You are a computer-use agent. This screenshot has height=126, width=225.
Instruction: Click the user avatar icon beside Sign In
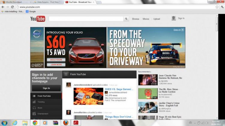pyautogui.click(x=174, y=19)
